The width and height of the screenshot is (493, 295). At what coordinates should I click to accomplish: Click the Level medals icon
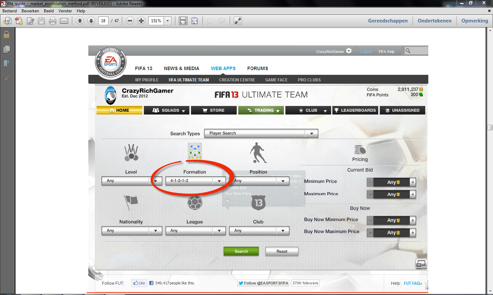click(x=131, y=152)
